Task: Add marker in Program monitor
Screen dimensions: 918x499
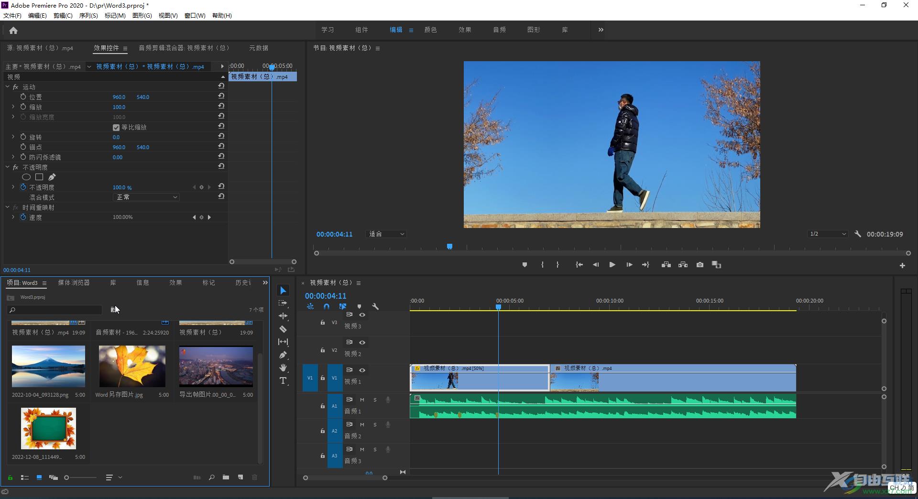Action: click(525, 265)
